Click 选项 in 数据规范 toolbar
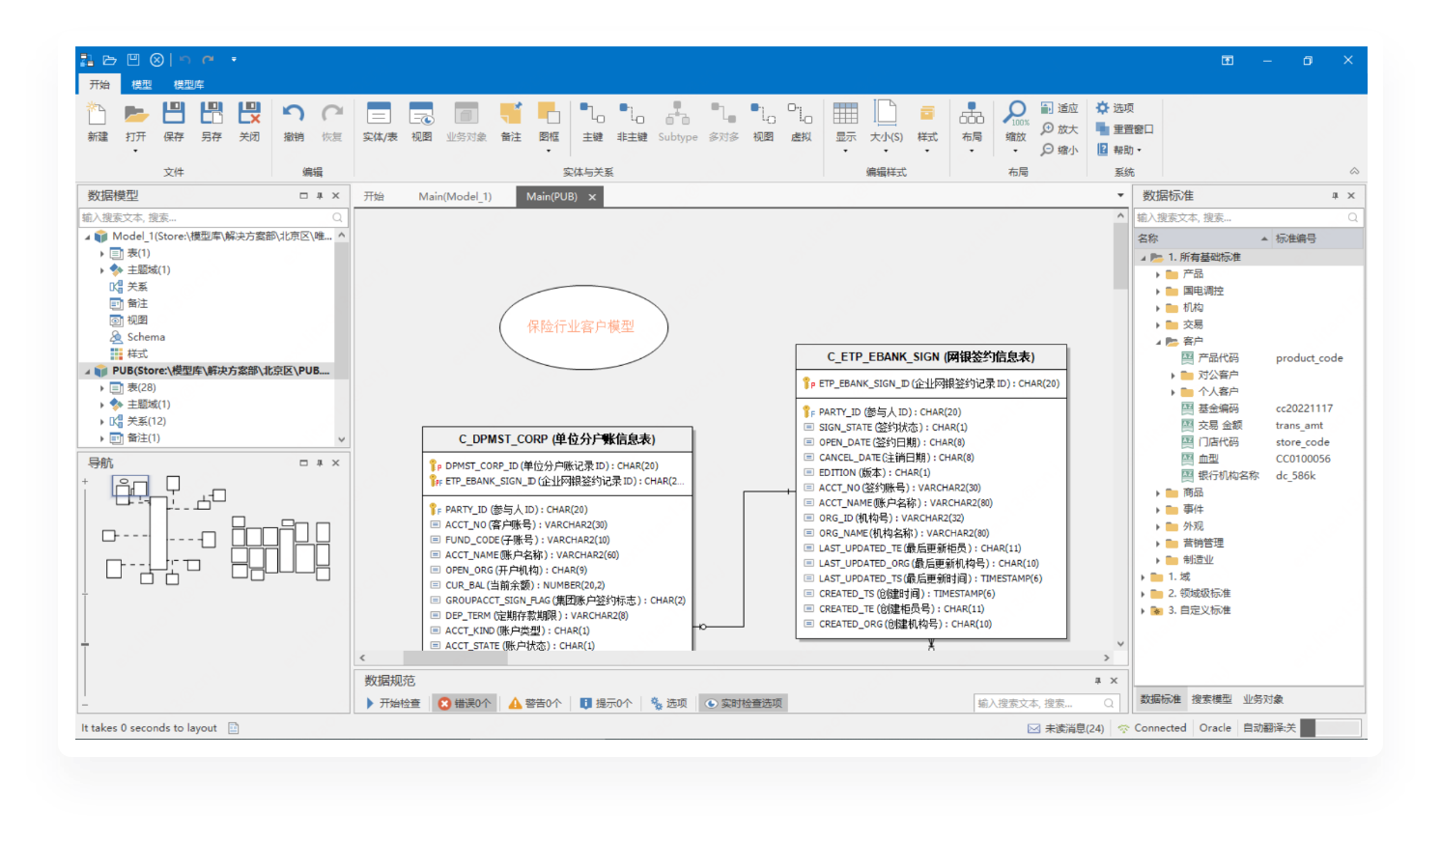This screenshot has height=842, width=1441. tap(669, 703)
